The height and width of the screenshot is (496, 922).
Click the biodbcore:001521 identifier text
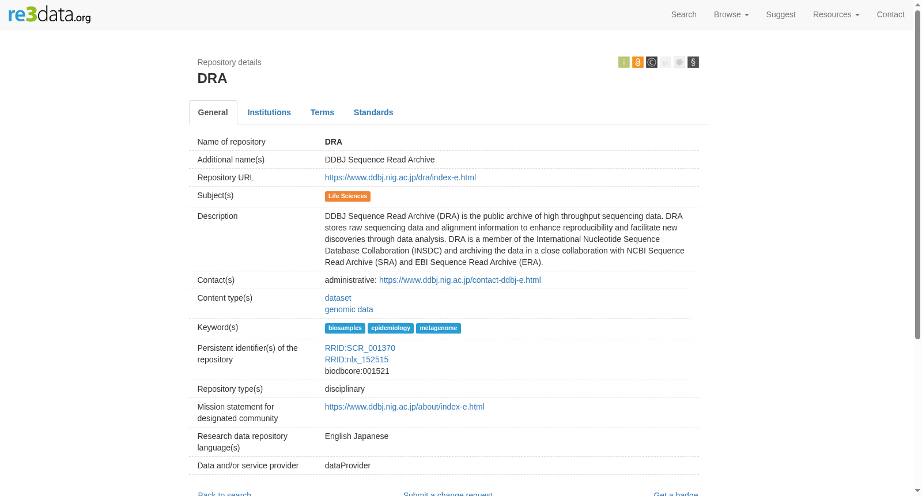click(x=357, y=371)
